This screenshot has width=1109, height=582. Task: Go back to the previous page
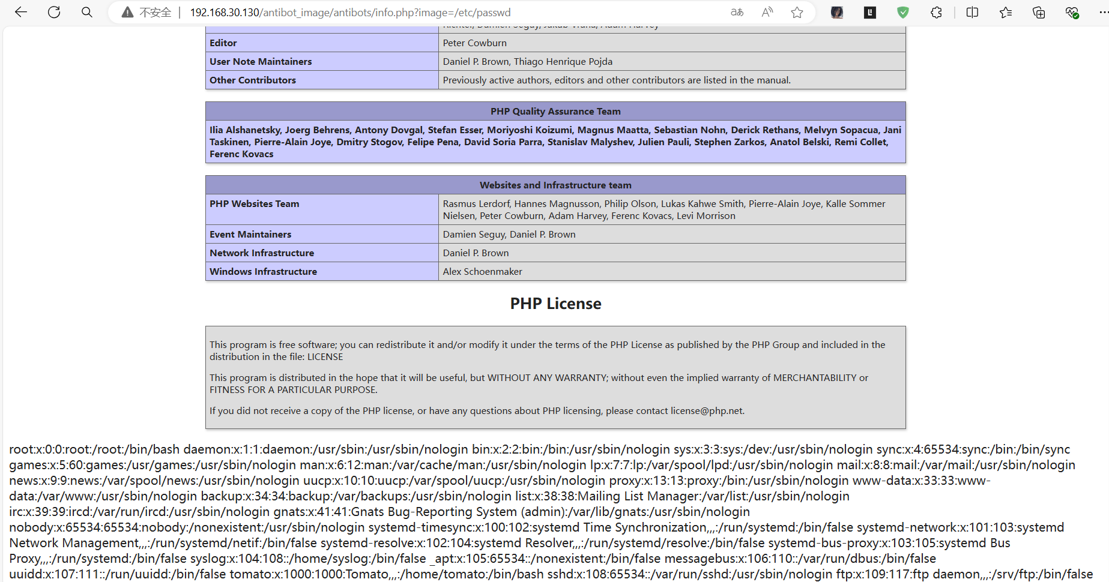coord(21,12)
